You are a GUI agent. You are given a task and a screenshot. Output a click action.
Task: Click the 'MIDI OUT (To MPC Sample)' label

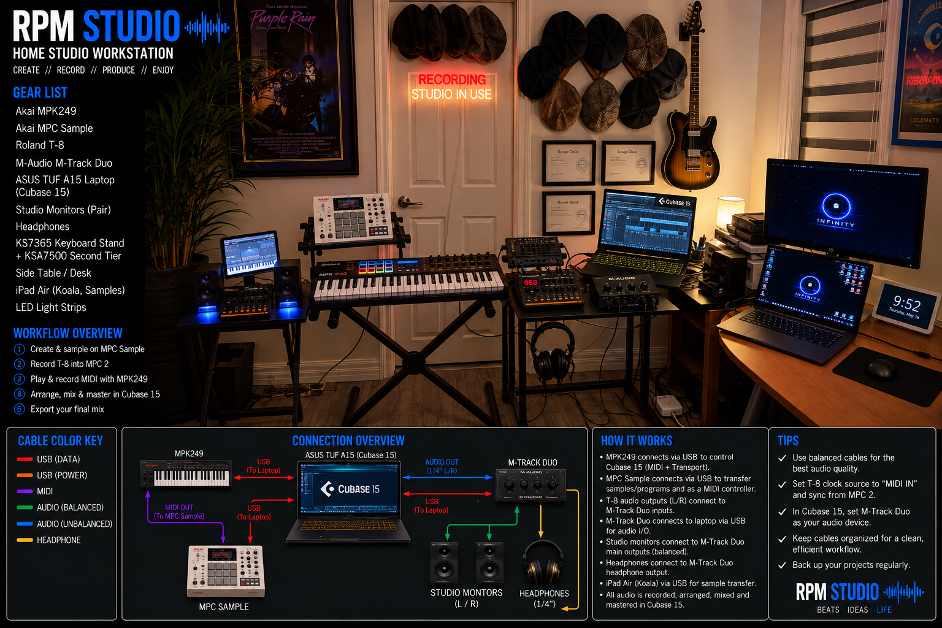click(x=179, y=511)
